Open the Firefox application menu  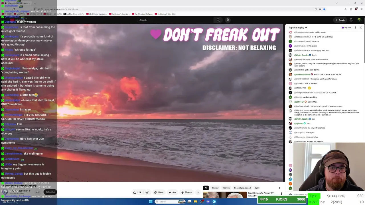(361, 9)
